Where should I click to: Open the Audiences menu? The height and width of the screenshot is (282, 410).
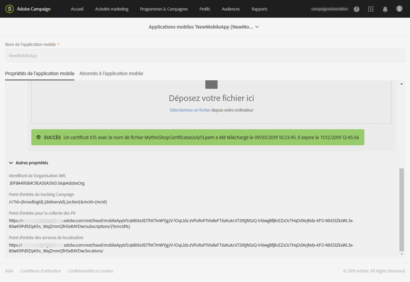point(231,9)
